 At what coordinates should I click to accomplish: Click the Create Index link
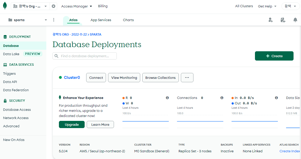[x=289, y=151]
